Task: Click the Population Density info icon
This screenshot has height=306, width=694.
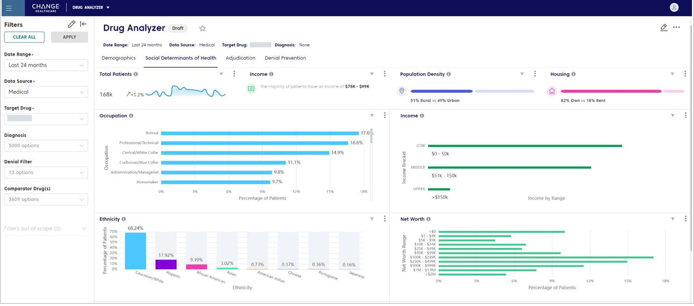Action: point(449,74)
